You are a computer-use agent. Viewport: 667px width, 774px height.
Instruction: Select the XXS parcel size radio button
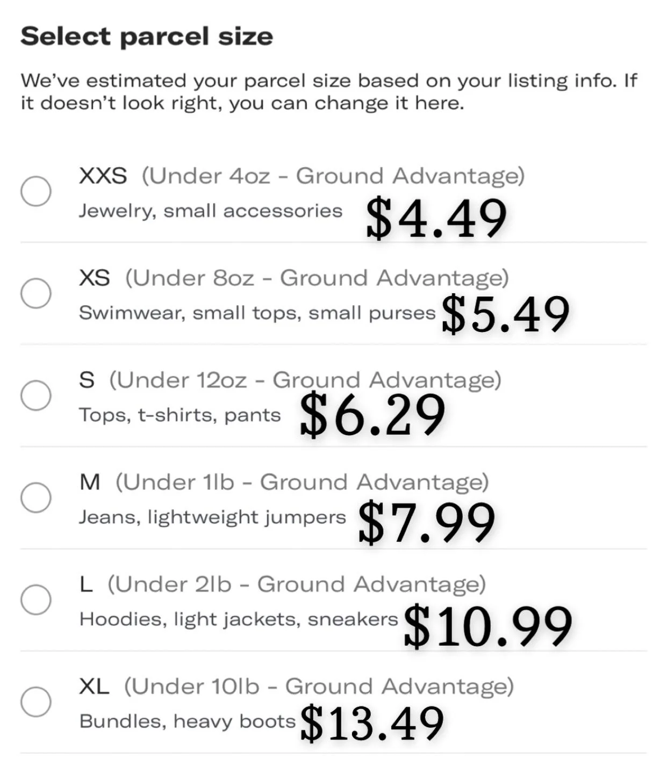(36, 191)
